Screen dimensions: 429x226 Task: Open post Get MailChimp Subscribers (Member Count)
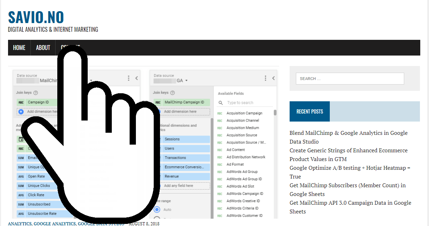pos(348,190)
